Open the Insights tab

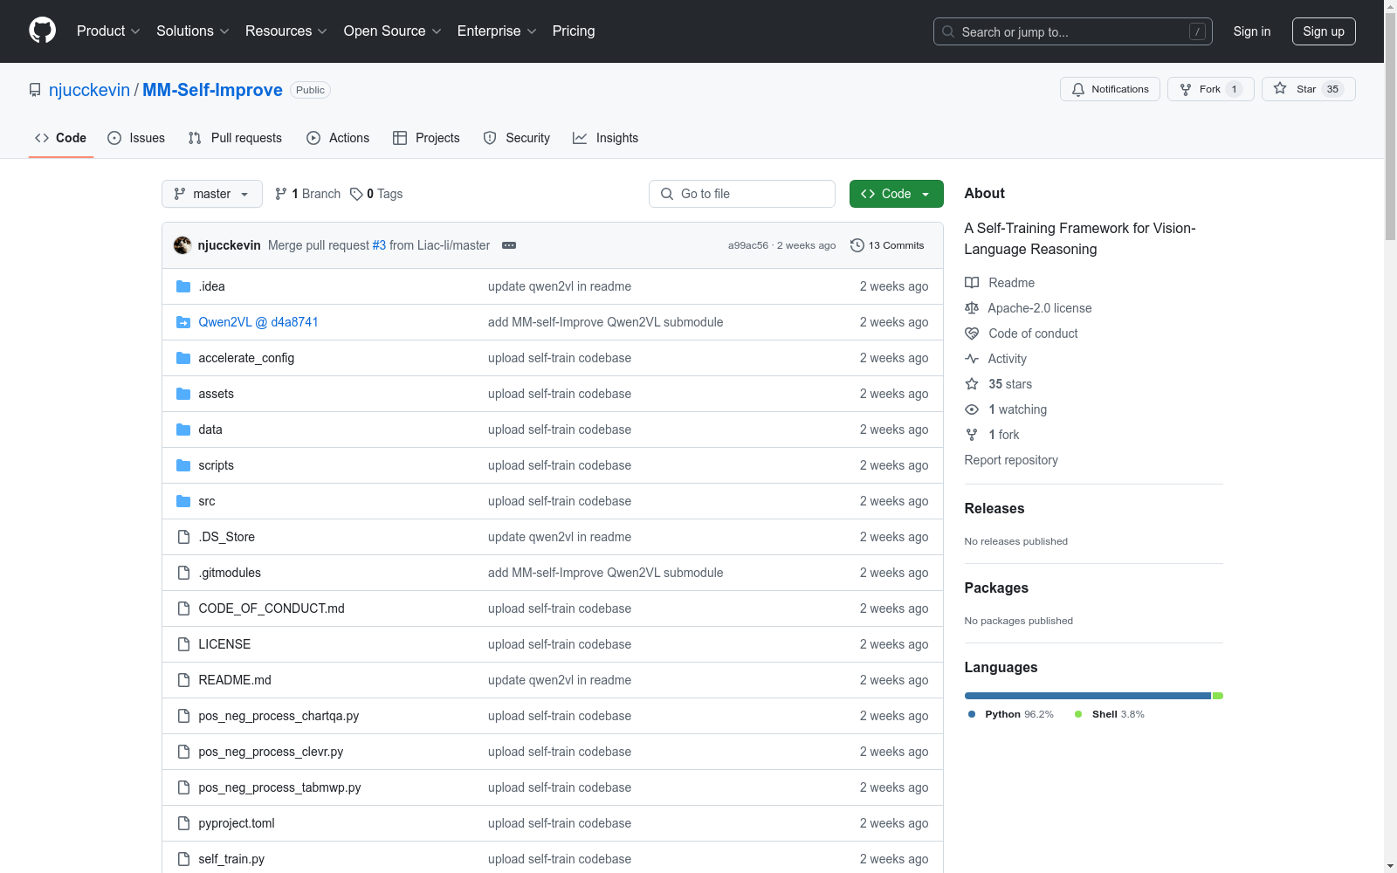pyautogui.click(x=606, y=138)
